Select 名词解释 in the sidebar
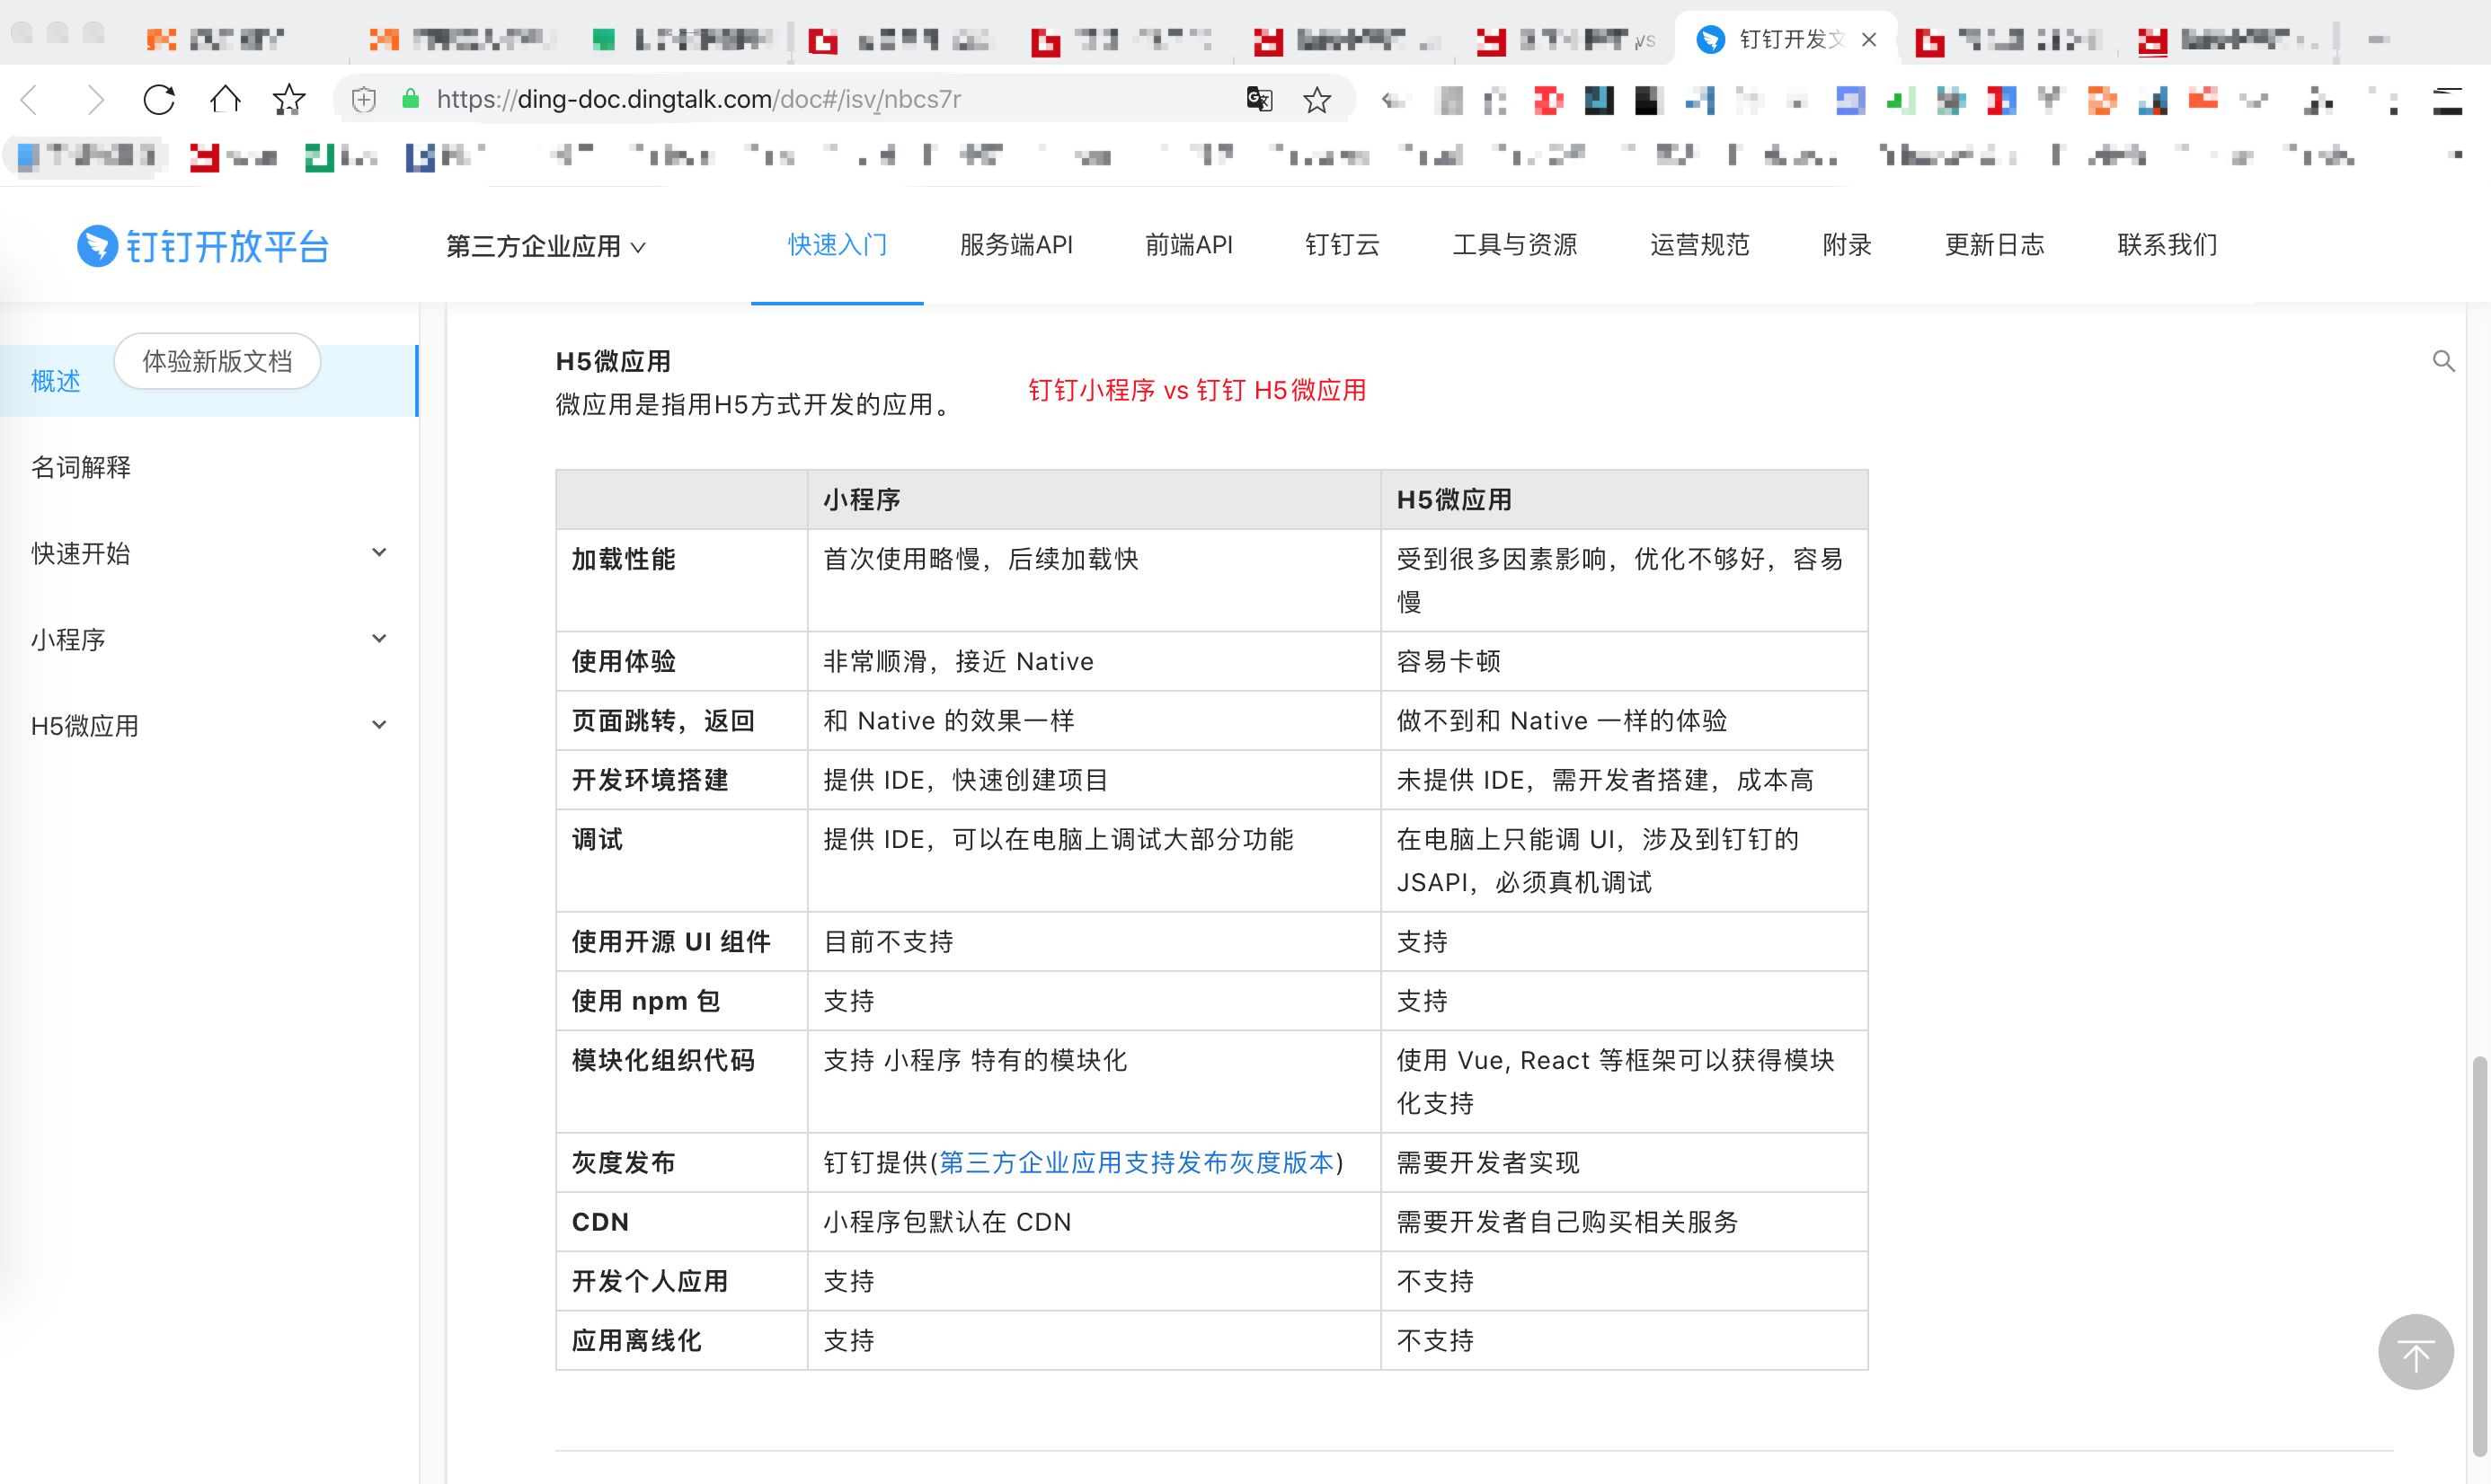Viewport: 2491px width, 1484px height. (x=81, y=467)
